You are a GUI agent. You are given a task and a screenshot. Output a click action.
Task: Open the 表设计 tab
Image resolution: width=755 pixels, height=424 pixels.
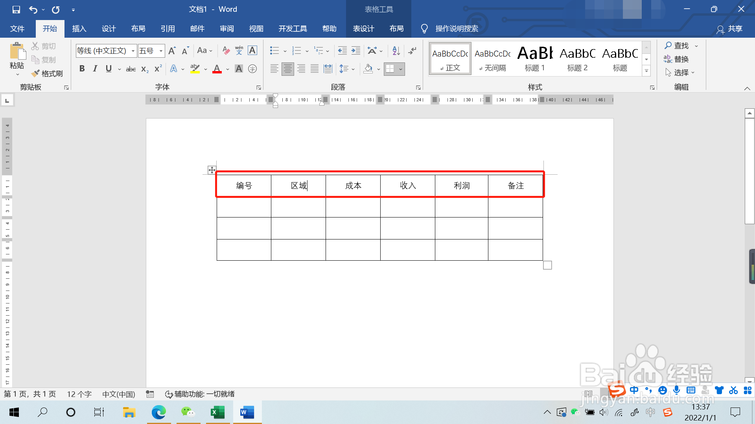coord(363,29)
